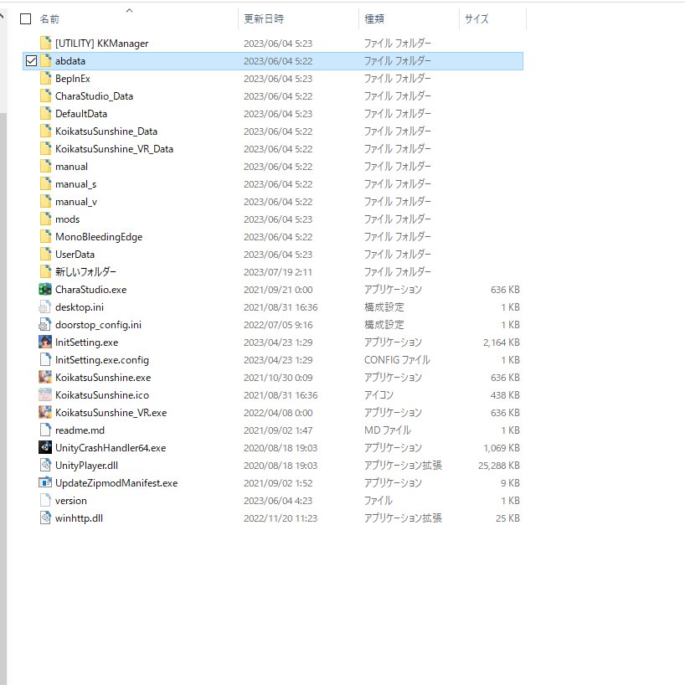Sort by 更新日時 column header
This screenshot has height=685, width=685.
[x=263, y=18]
